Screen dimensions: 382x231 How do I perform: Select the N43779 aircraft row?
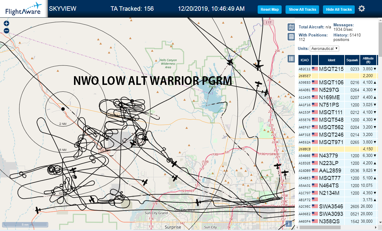click(338, 155)
